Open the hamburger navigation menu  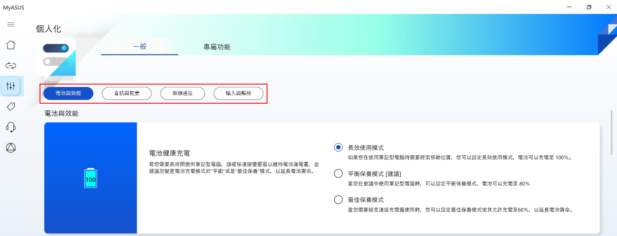pos(11,25)
